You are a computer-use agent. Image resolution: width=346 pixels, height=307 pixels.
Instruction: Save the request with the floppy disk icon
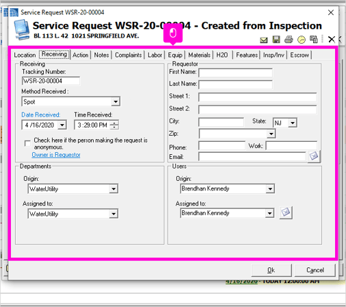point(276,40)
